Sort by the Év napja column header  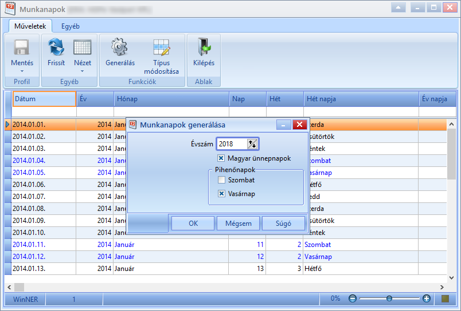pyautogui.click(x=437, y=99)
